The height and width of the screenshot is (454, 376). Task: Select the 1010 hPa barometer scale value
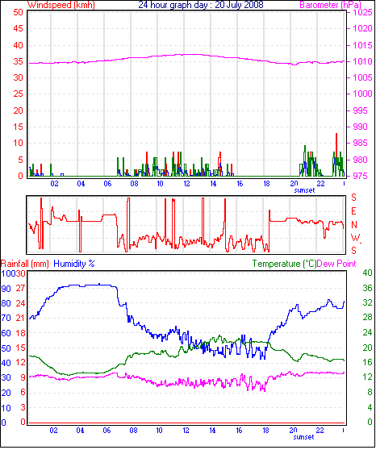pyautogui.click(x=362, y=61)
